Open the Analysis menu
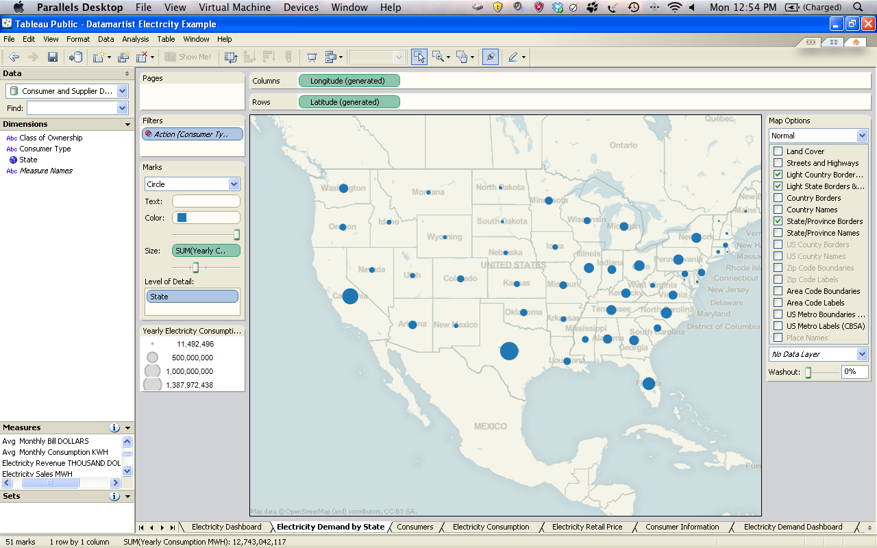The image size is (877, 548). coord(136,39)
